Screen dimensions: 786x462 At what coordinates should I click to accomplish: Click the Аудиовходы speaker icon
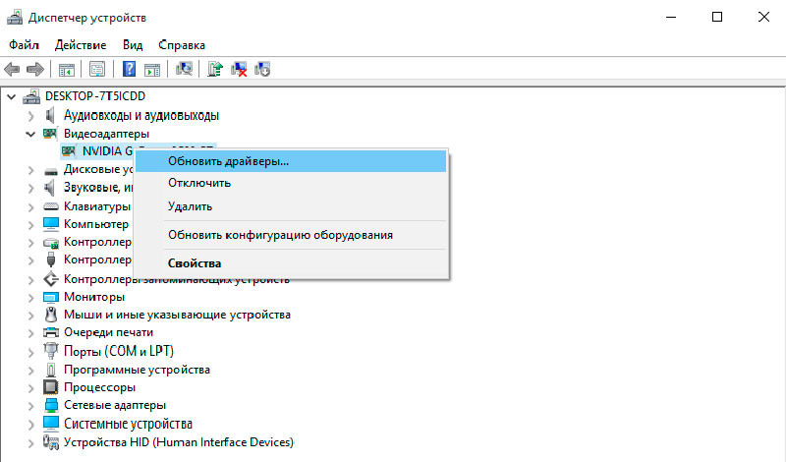tap(50, 115)
